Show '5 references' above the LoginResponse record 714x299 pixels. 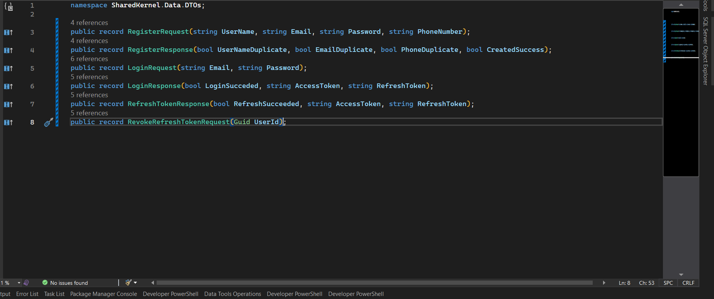(x=89, y=77)
